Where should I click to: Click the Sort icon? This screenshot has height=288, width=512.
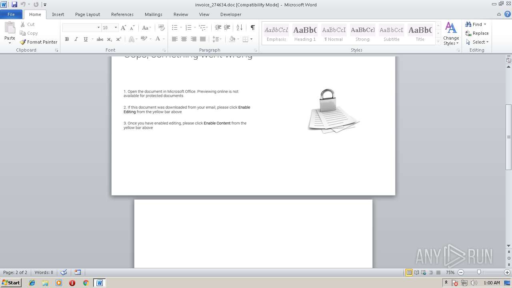pyautogui.click(x=239, y=28)
